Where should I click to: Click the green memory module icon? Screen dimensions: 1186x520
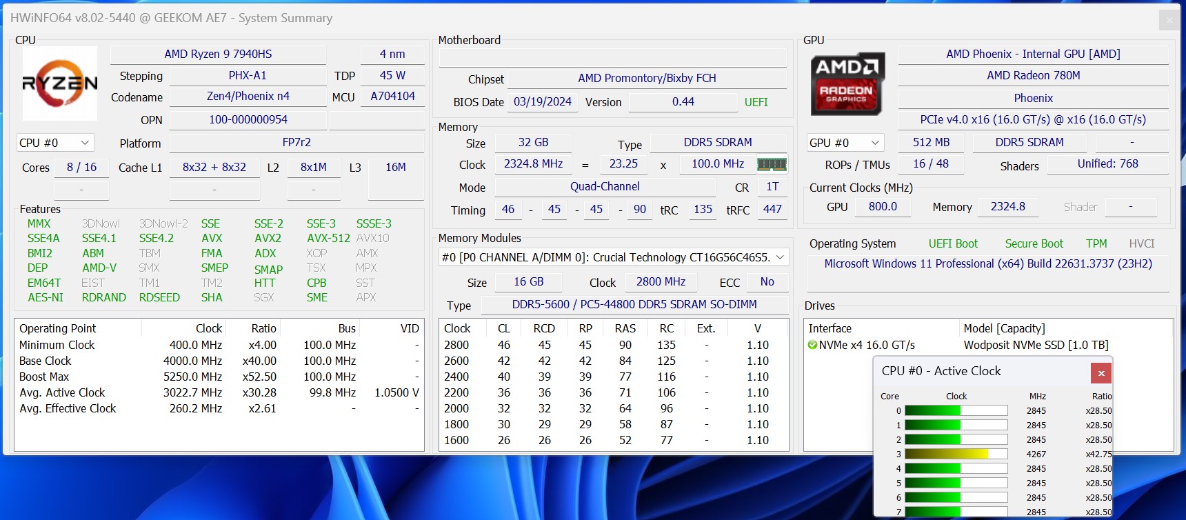tap(772, 164)
